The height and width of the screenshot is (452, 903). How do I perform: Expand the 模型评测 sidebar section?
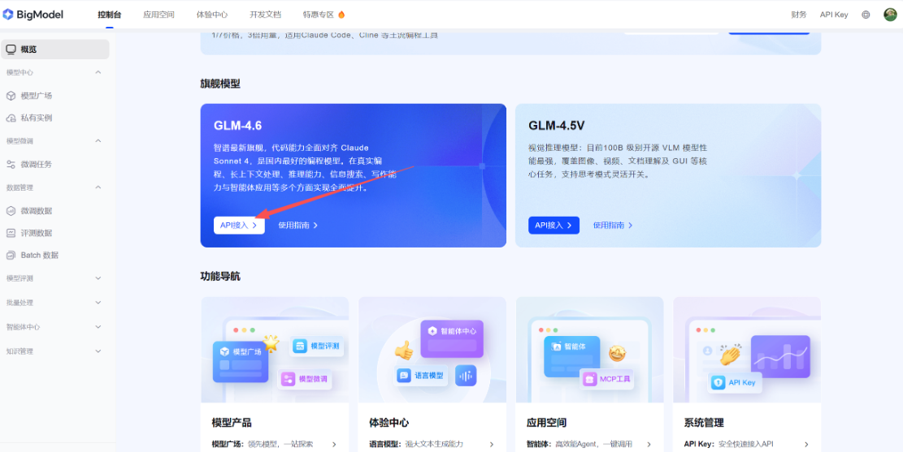[98, 278]
